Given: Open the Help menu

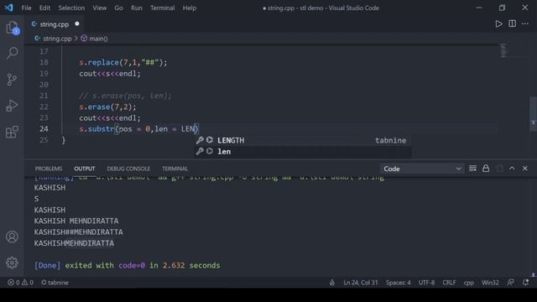Looking at the screenshot, I should (x=190, y=8).
